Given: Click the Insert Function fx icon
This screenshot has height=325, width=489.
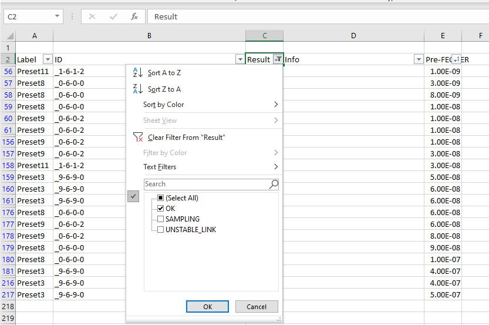Looking at the screenshot, I should click(x=134, y=16).
